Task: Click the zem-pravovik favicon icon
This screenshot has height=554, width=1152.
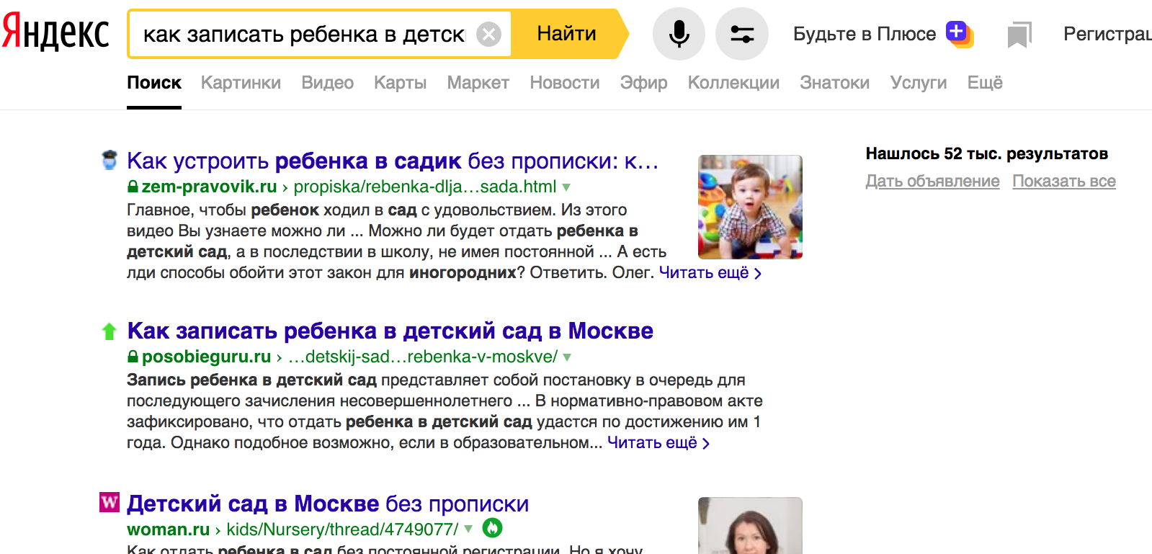Action: [110, 160]
